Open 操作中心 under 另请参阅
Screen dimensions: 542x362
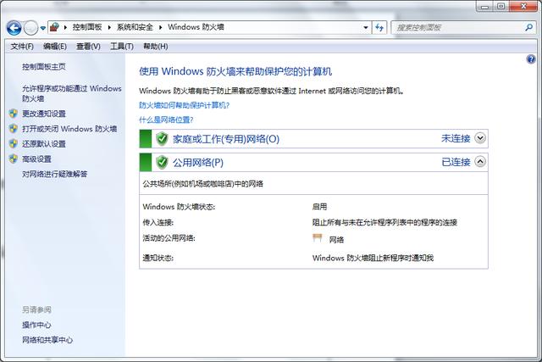pos(36,325)
